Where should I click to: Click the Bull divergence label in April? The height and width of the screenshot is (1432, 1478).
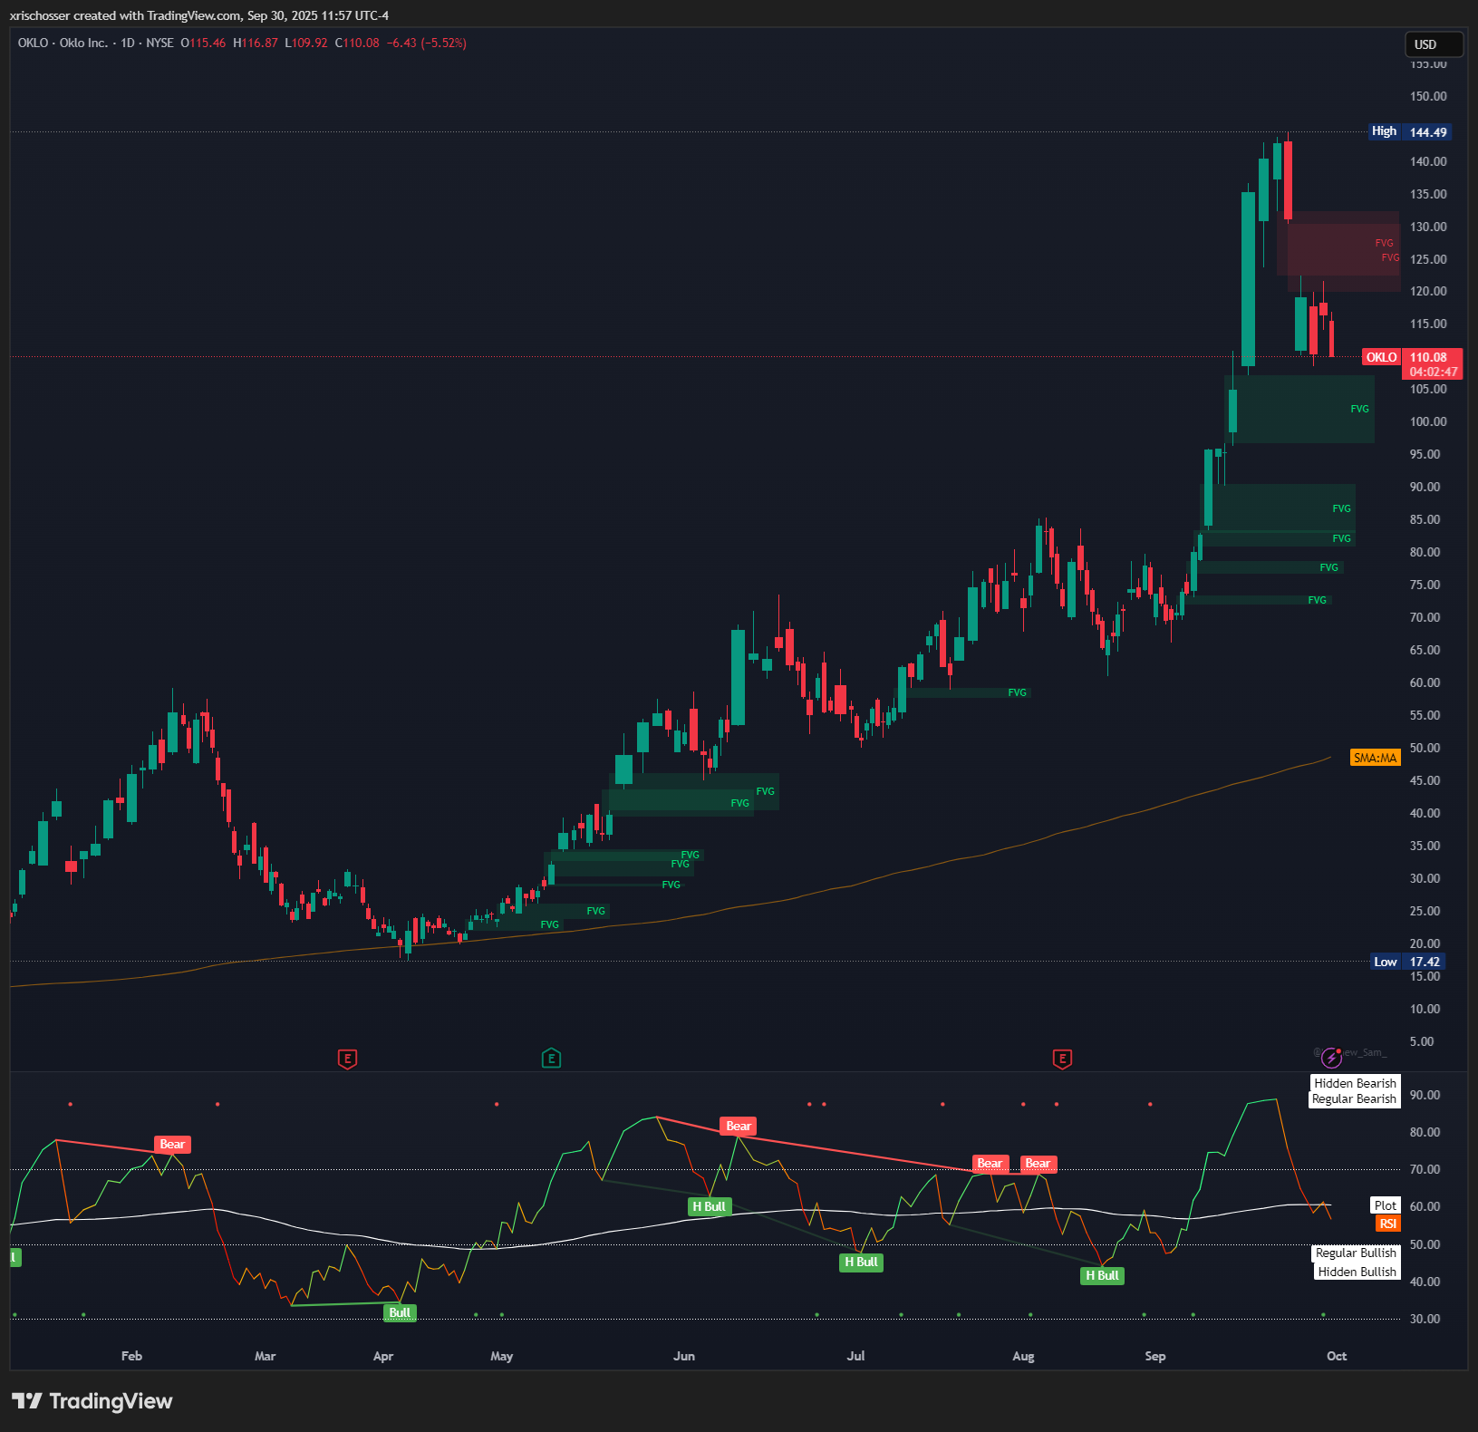tap(400, 1312)
